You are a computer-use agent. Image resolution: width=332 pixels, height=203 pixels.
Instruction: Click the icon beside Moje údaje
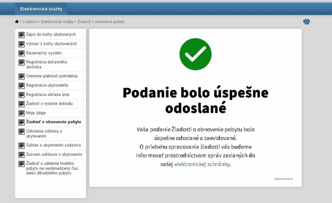[x=21, y=113]
